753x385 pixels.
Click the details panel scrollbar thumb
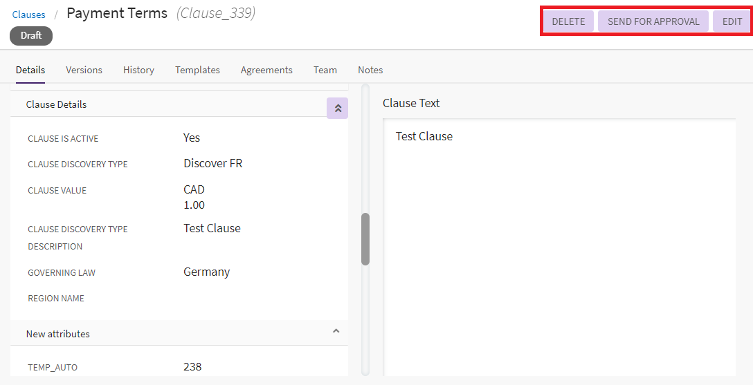pyautogui.click(x=365, y=238)
